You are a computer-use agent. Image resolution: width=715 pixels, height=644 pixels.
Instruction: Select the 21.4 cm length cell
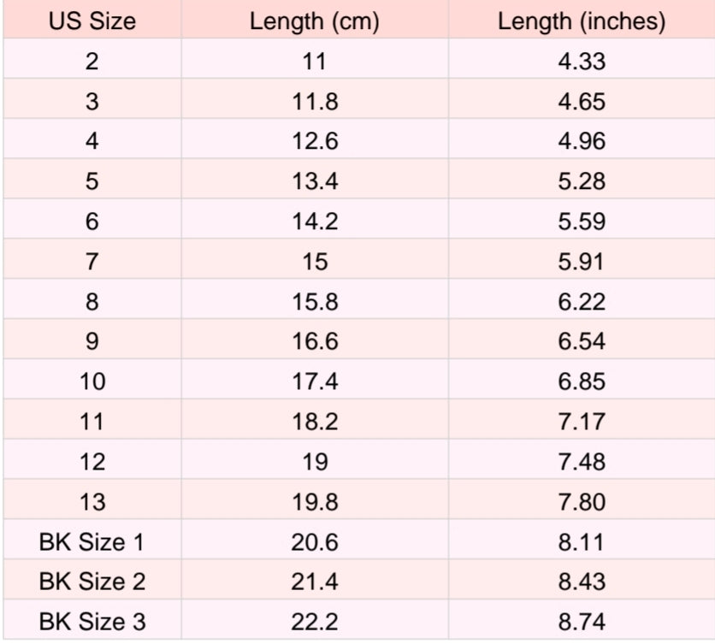click(x=314, y=582)
